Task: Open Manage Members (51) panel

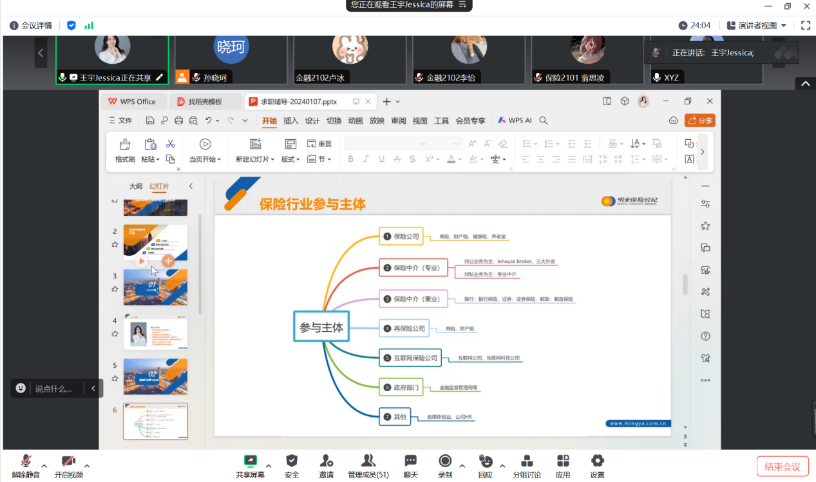Action: click(368, 466)
